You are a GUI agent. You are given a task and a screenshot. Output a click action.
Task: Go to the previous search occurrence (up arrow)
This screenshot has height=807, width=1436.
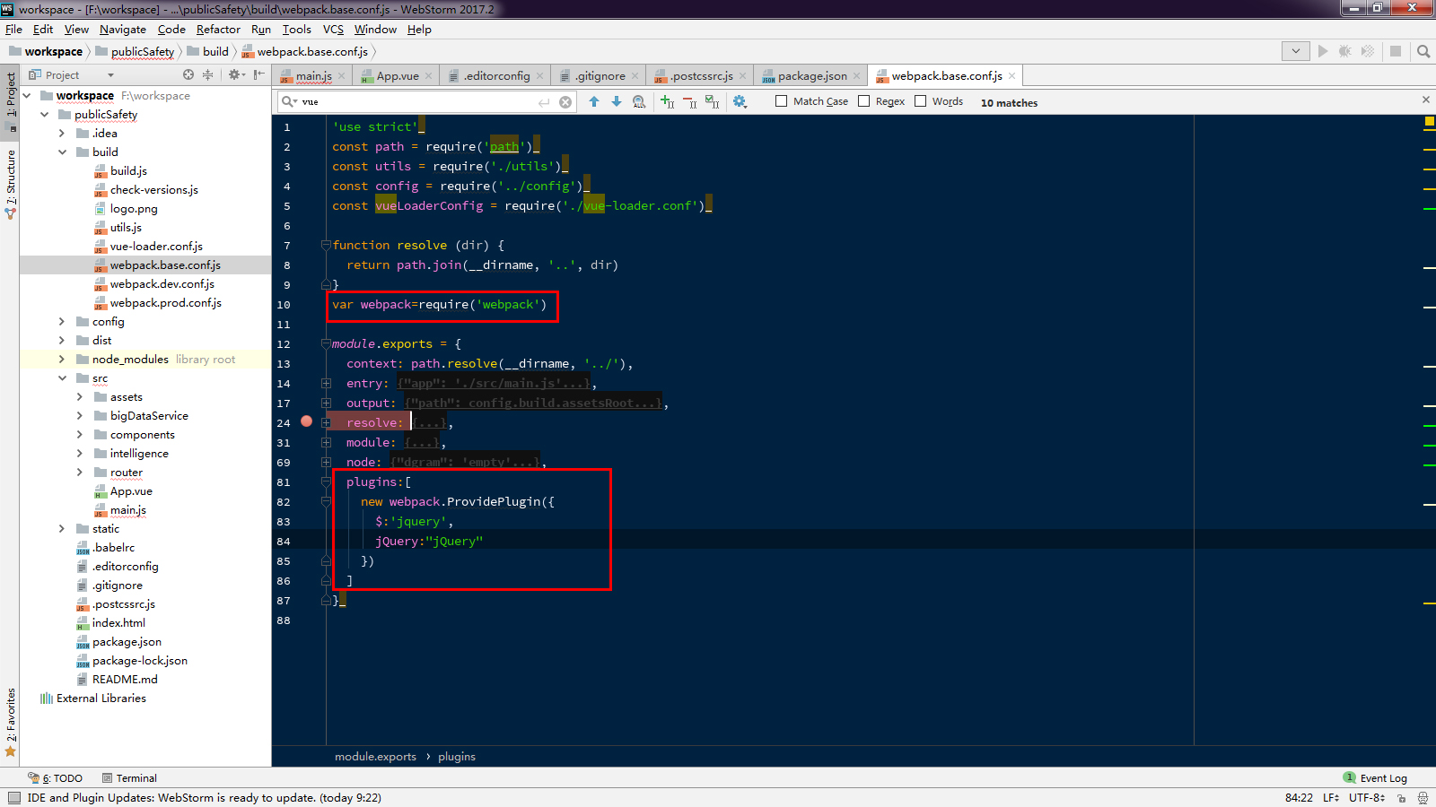[x=594, y=102]
